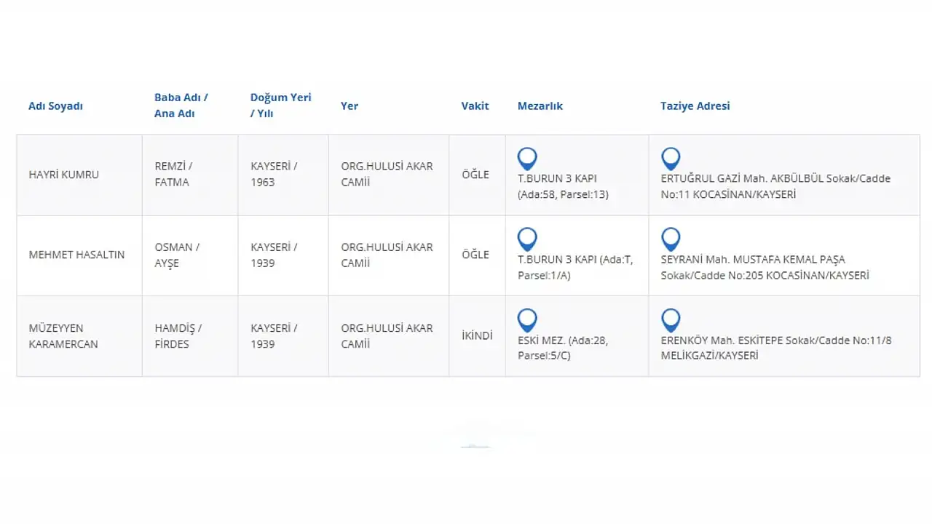Click the Doğum Yeri / Yılı header
932x526 pixels.
(x=281, y=105)
